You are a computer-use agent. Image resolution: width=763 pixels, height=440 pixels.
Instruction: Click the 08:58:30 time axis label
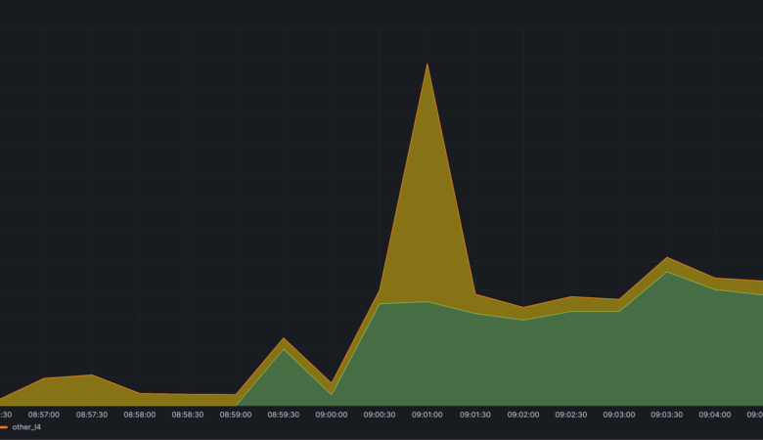coord(188,415)
